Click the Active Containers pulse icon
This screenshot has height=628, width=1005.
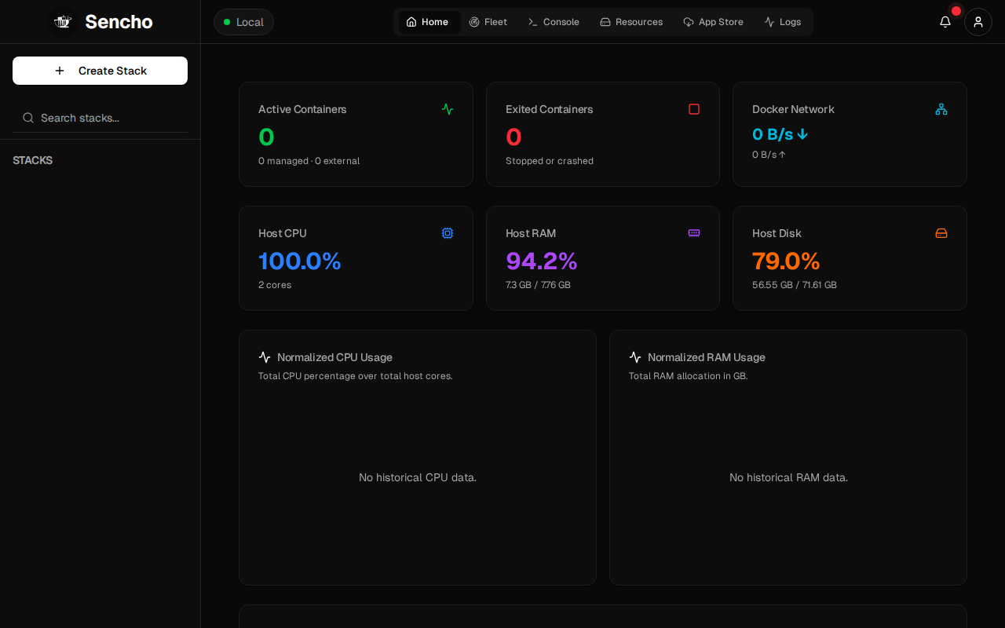(448, 109)
